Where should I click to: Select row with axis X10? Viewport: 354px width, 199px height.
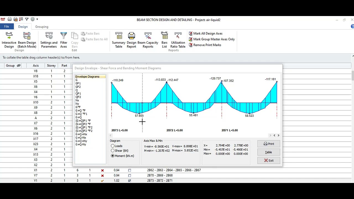36,103
